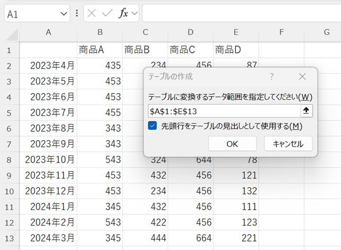Select column B header

point(100,32)
